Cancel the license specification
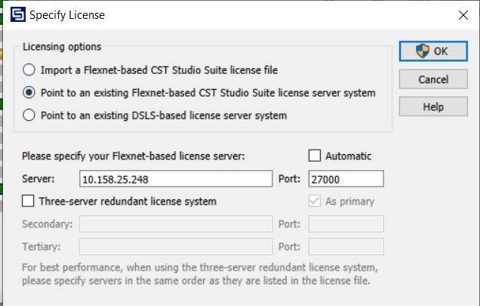This screenshot has height=306, width=480. (x=433, y=79)
